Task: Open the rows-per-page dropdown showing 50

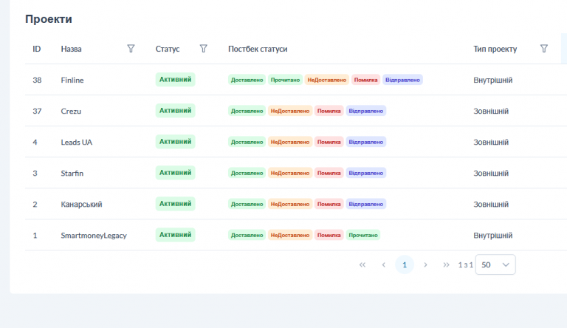Action: tap(495, 264)
